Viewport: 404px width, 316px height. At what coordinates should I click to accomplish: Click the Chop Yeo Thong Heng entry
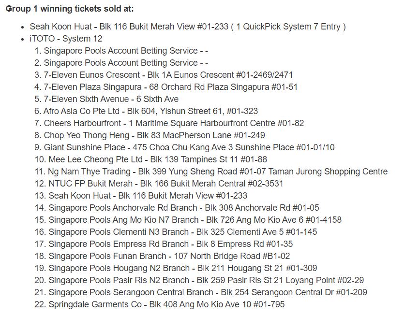coord(154,135)
